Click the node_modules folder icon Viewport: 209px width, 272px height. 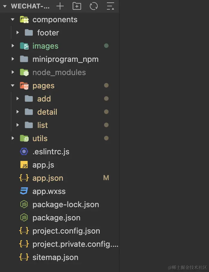point(24,72)
